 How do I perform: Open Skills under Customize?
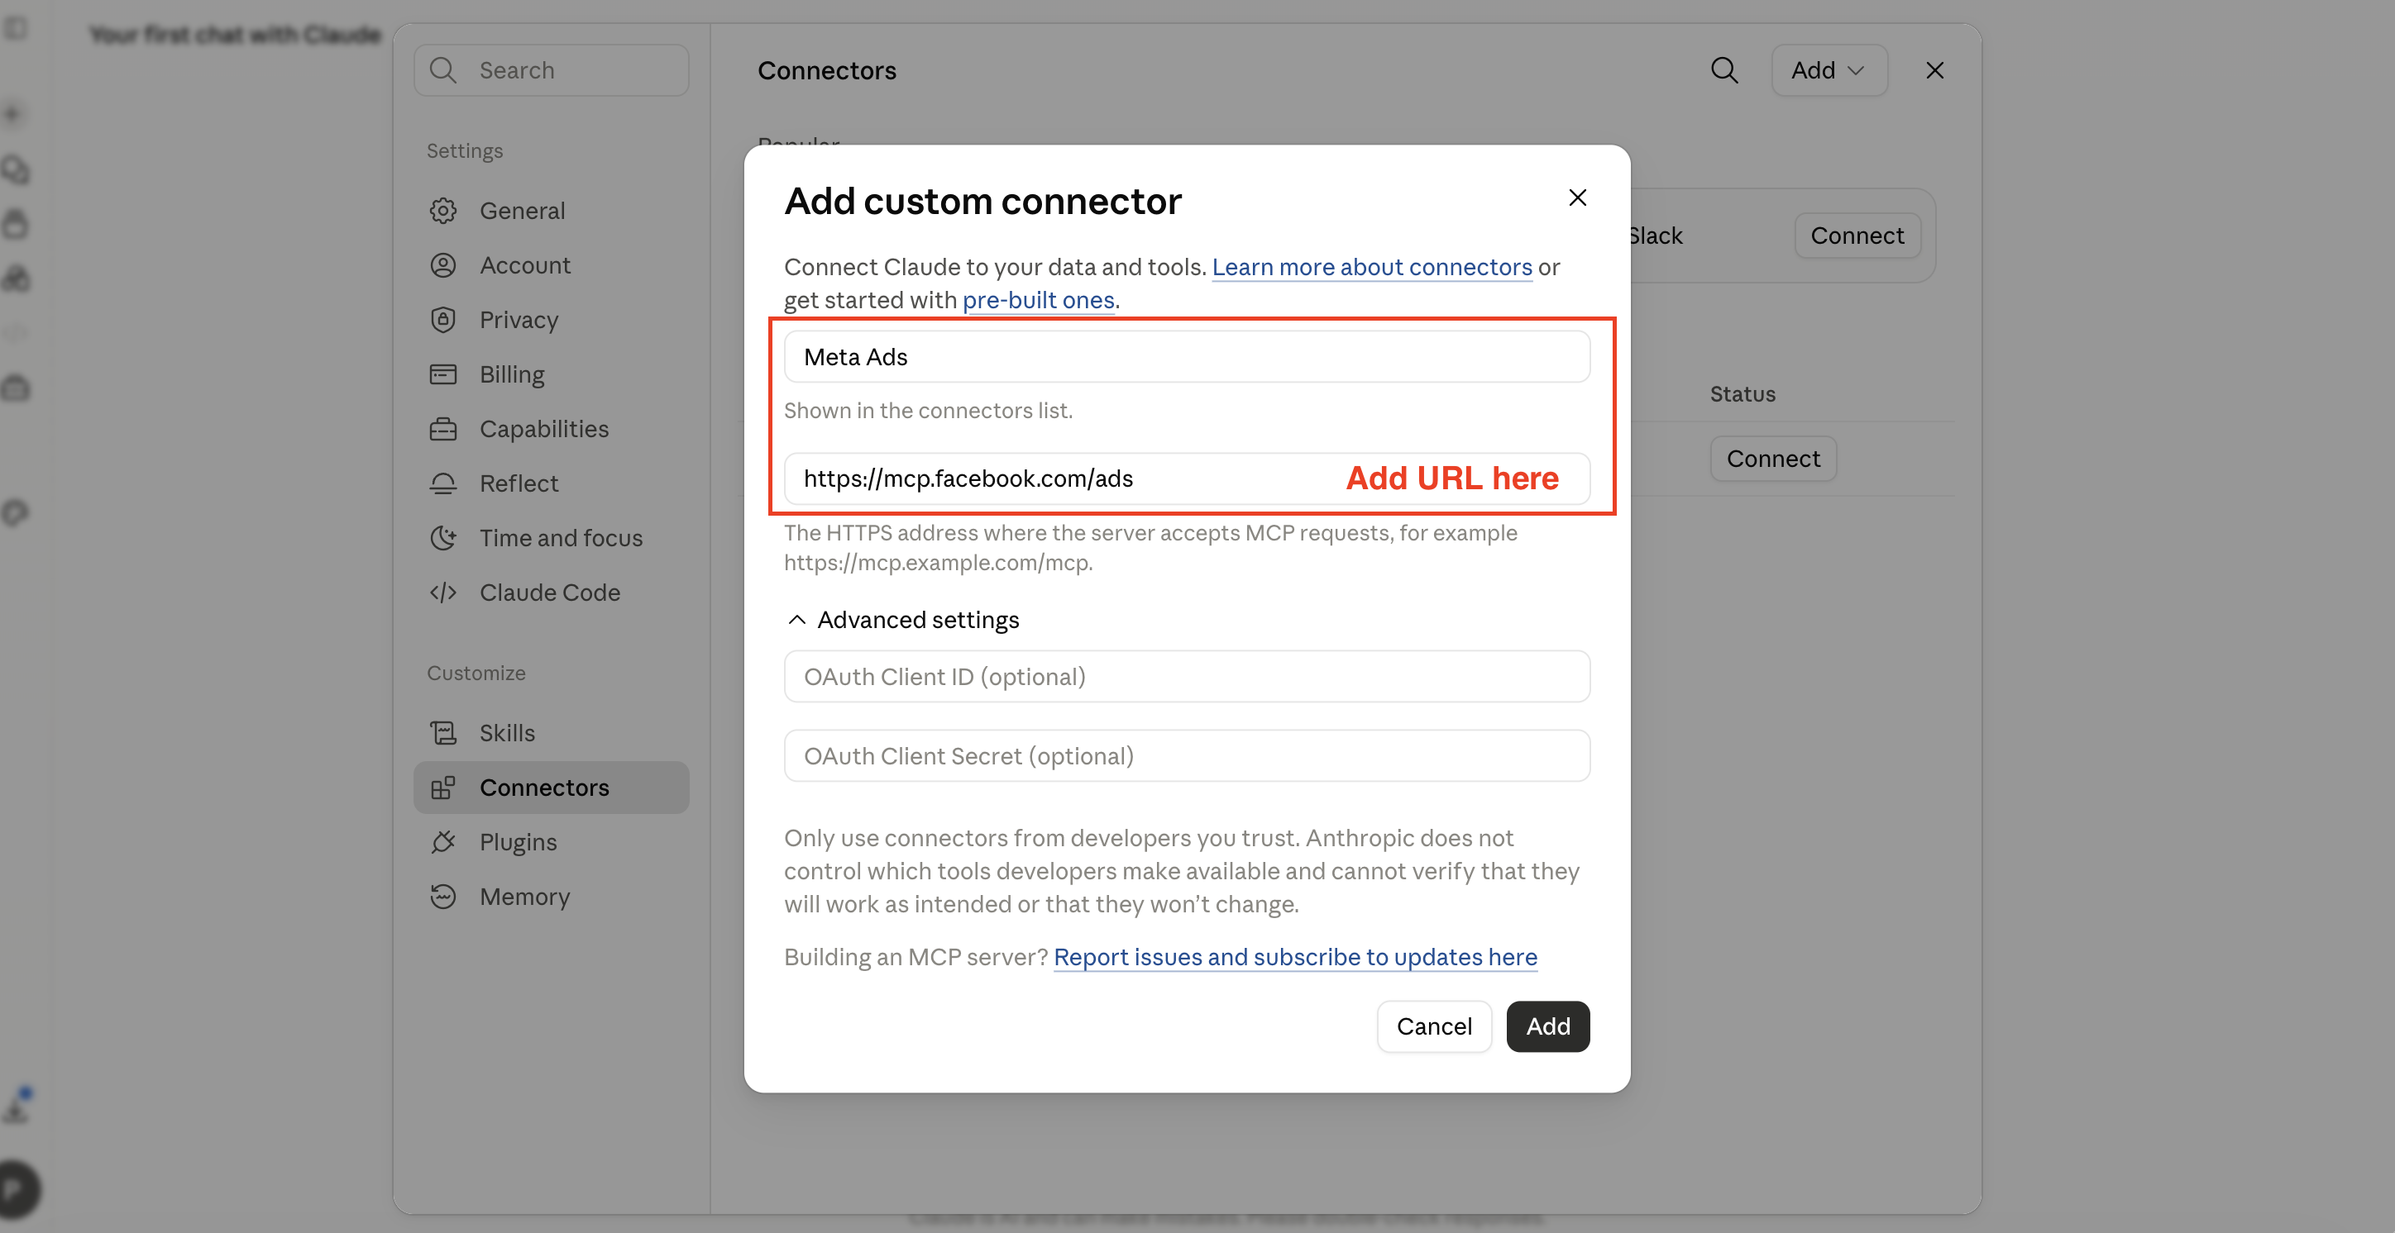point(552,733)
